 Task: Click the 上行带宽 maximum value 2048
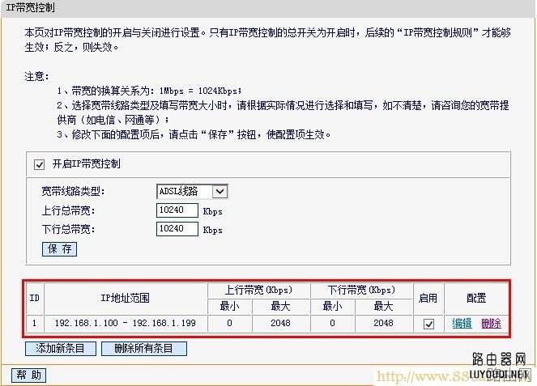click(x=280, y=323)
